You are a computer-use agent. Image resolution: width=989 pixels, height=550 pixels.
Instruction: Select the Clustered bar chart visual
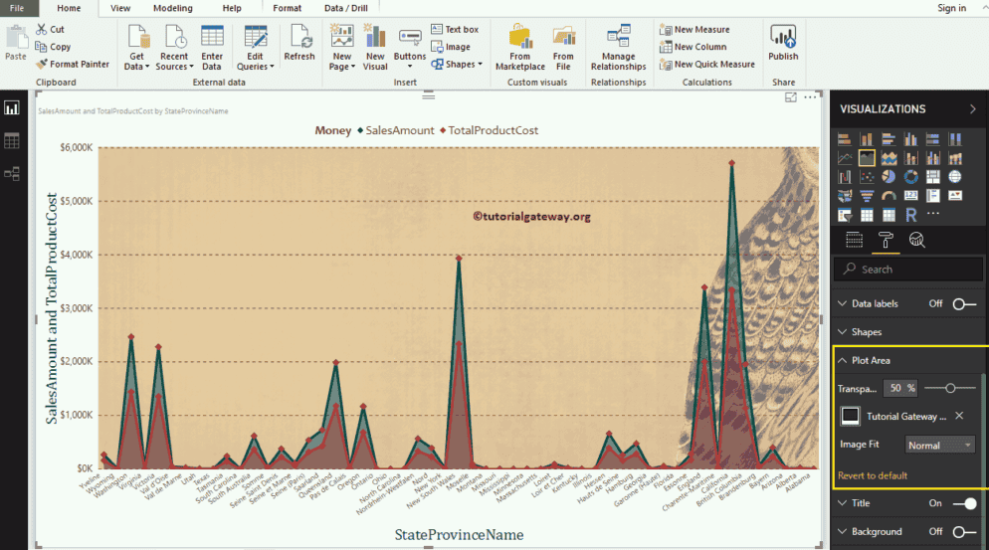[889, 139]
